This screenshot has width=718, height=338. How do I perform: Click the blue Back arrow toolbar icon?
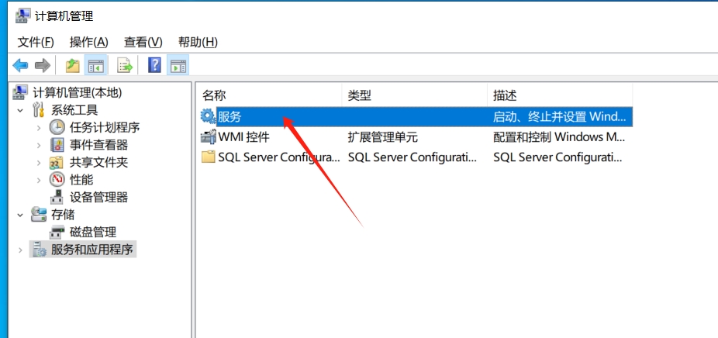click(x=21, y=65)
